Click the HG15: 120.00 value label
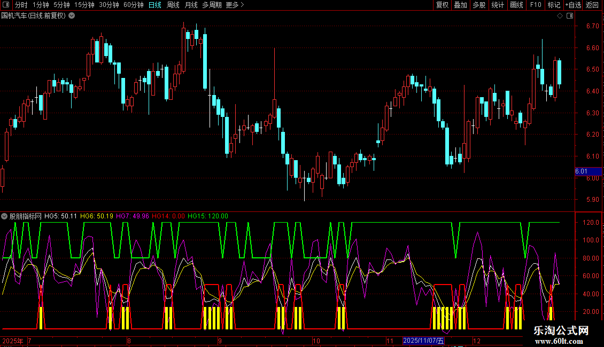Viewport: 604px width, 347px height. [208, 216]
